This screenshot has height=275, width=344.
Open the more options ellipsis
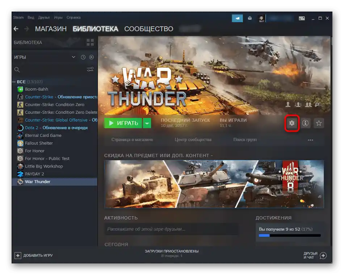tap(310, 140)
